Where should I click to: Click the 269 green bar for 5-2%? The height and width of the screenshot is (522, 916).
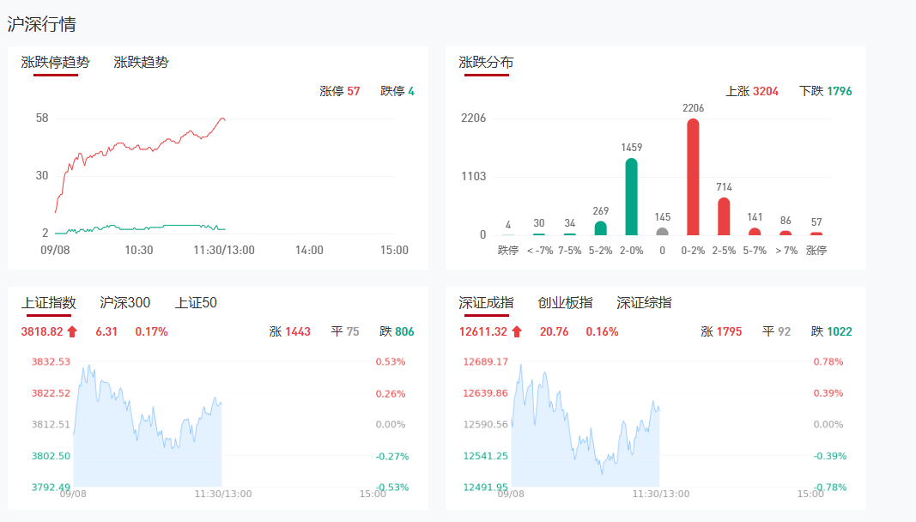click(601, 228)
